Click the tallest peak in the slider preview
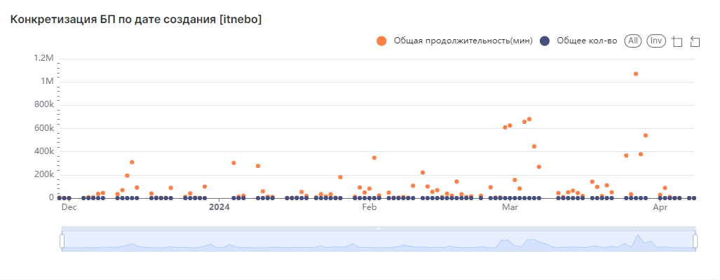The height and width of the screenshot is (280, 720). coord(636,236)
